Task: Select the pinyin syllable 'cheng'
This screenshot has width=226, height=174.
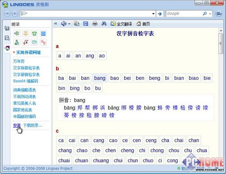Action: (x=127, y=150)
